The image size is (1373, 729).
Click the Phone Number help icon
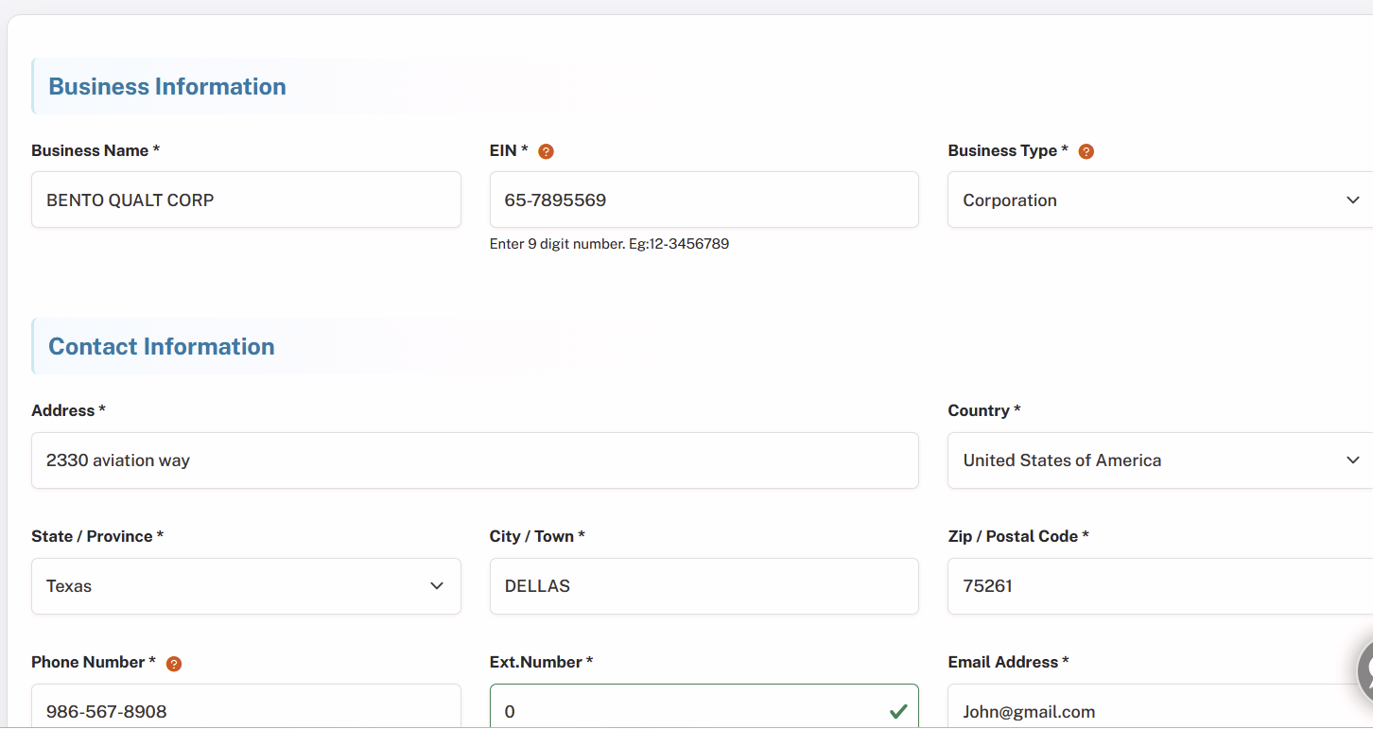click(x=174, y=664)
